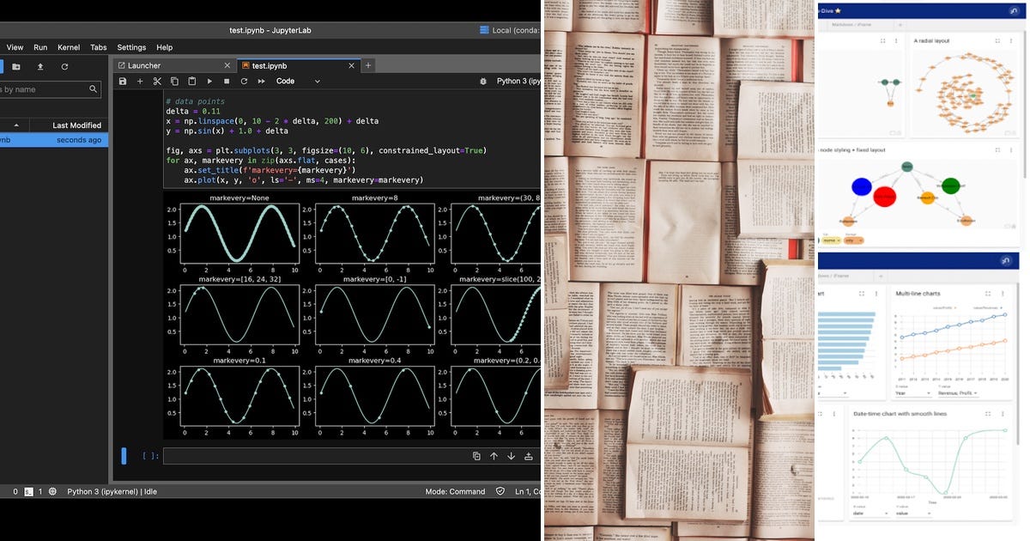1030x541 pixels.
Task: Refresh the file browser listing
Action: coord(65,67)
